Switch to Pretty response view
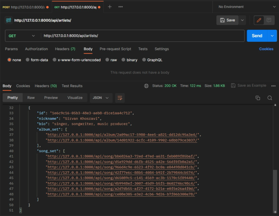Screen dimensions: 279x216 click(x=13, y=98)
